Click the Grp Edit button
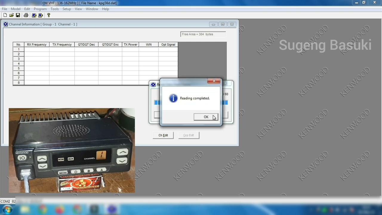This screenshot has height=215, width=382. coord(189,135)
